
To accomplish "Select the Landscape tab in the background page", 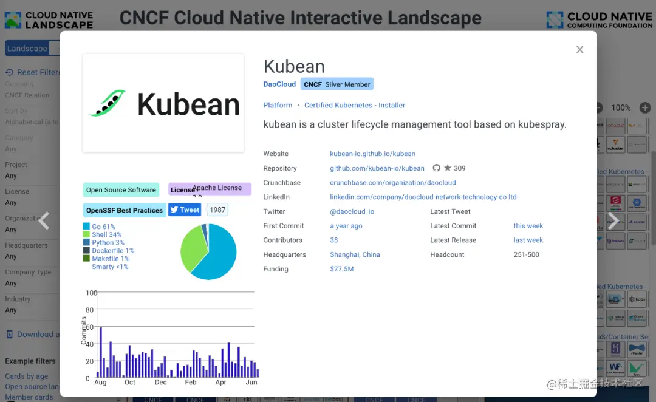I will tap(27, 49).
